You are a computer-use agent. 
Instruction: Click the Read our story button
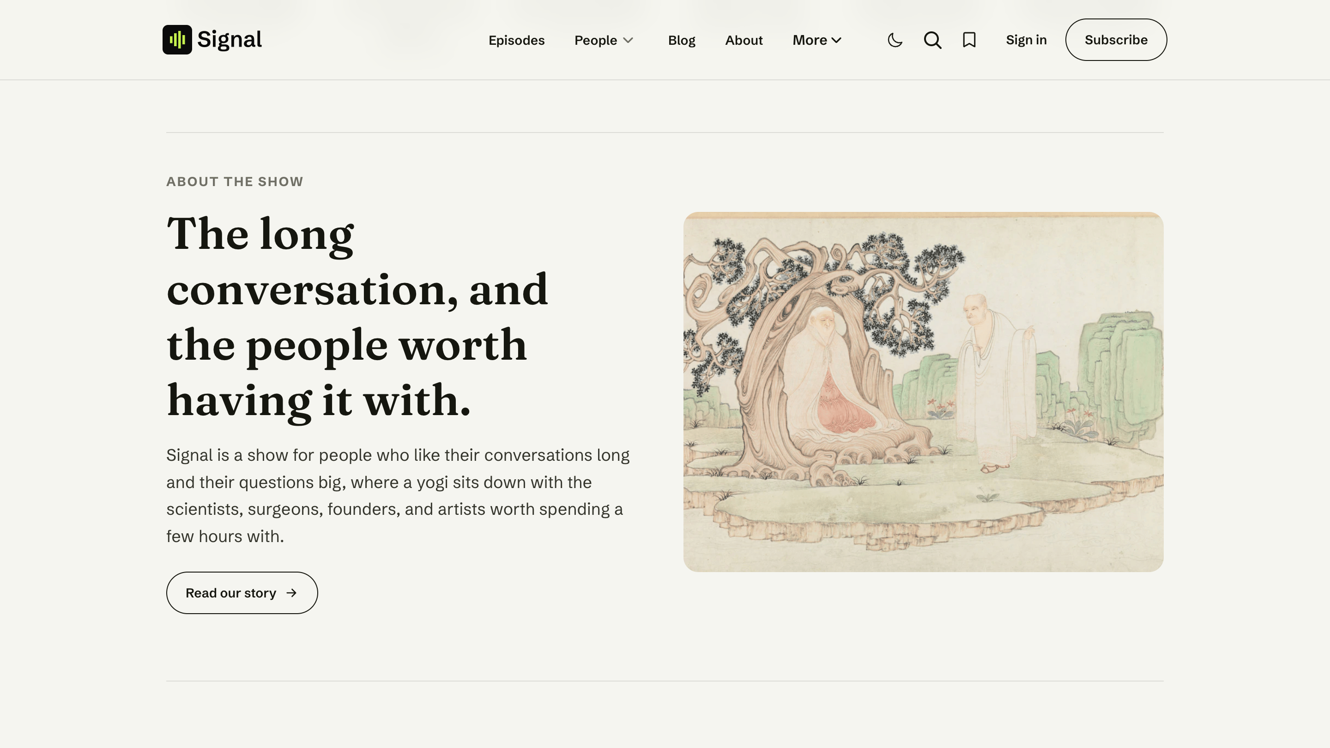coord(242,592)
